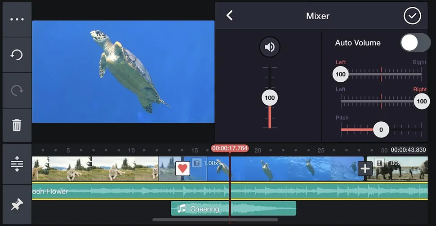Viewport: 436px width, 226px height.
Task: Click the left channel pan slider knob
Action: (x=341, y=74)
